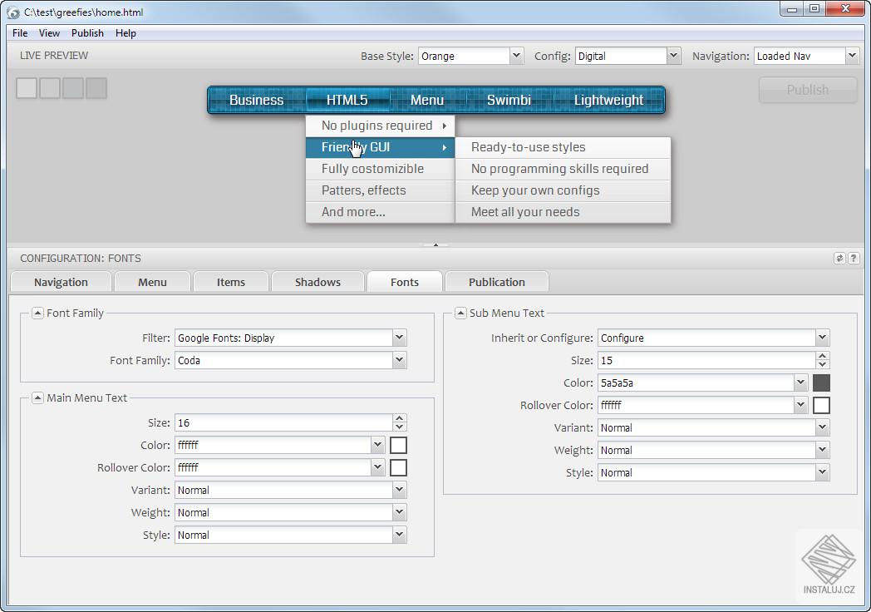Viewport: 871px width, 612px height.
Task: Click the application icon in the title bar
Action: pos(13,12)
